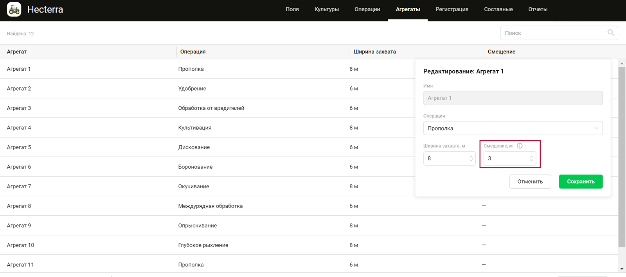Click the search magnifier icon

pos(610,33)
